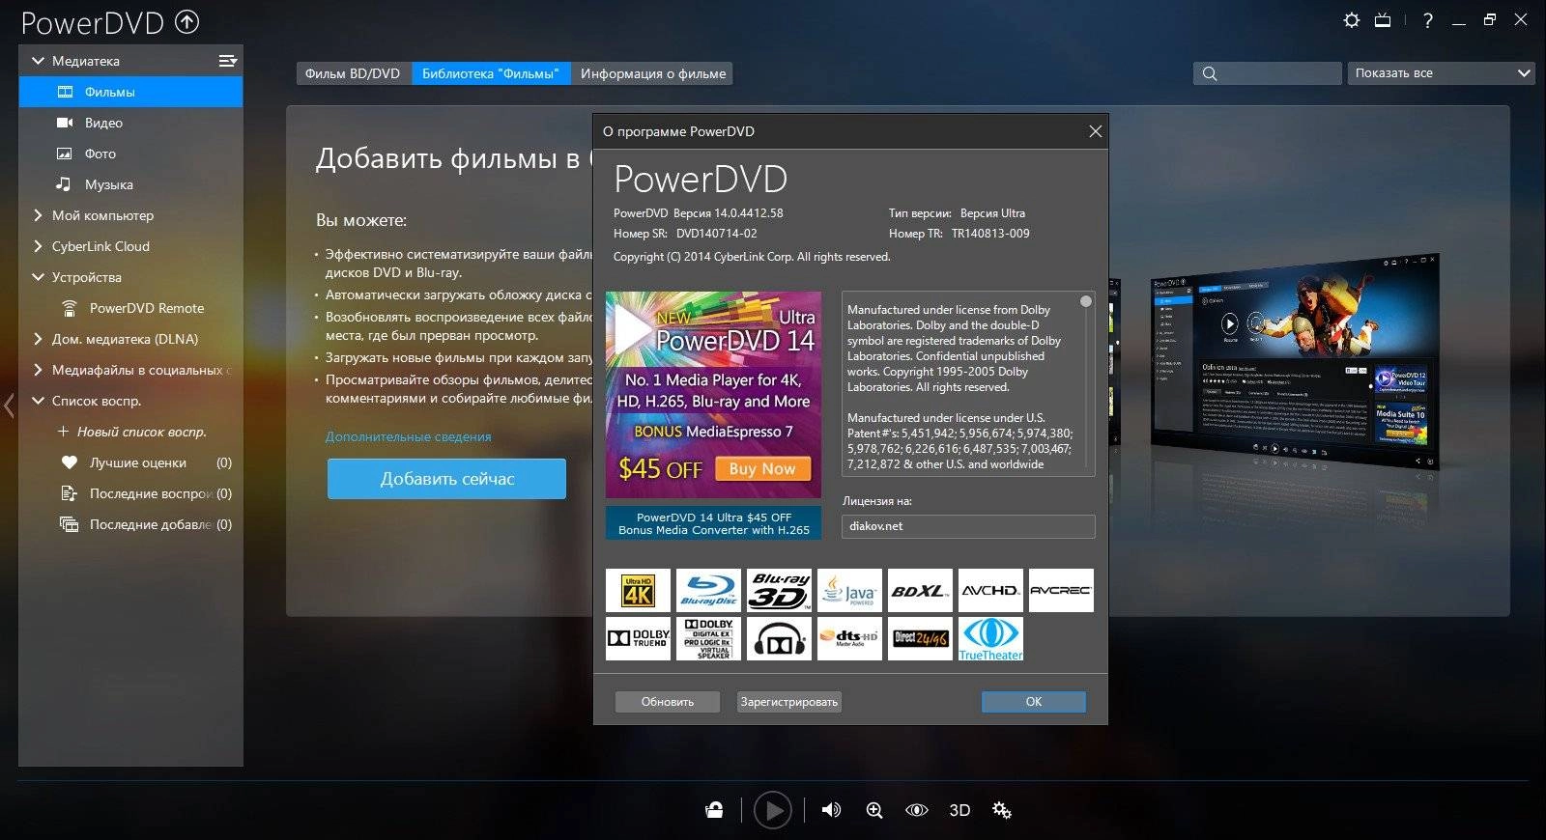Toggle TrueTheater eye icon
The height and width of the screenshot is (840, 1546).
916,810
